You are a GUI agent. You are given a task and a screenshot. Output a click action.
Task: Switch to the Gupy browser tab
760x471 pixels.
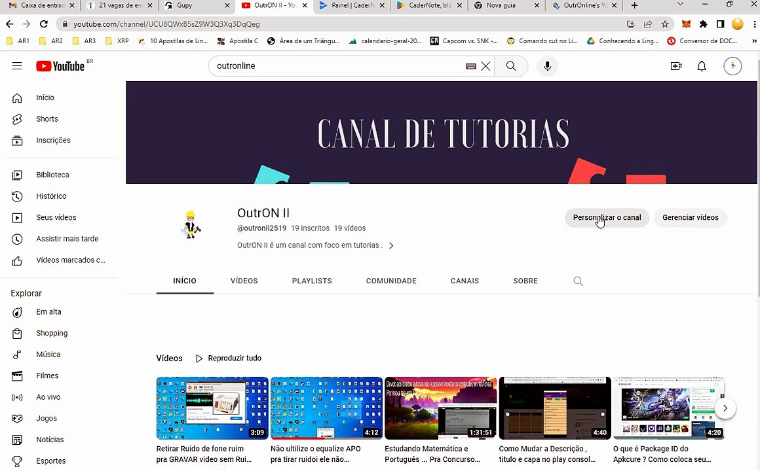pyautogui.click(x=197, y=5)
